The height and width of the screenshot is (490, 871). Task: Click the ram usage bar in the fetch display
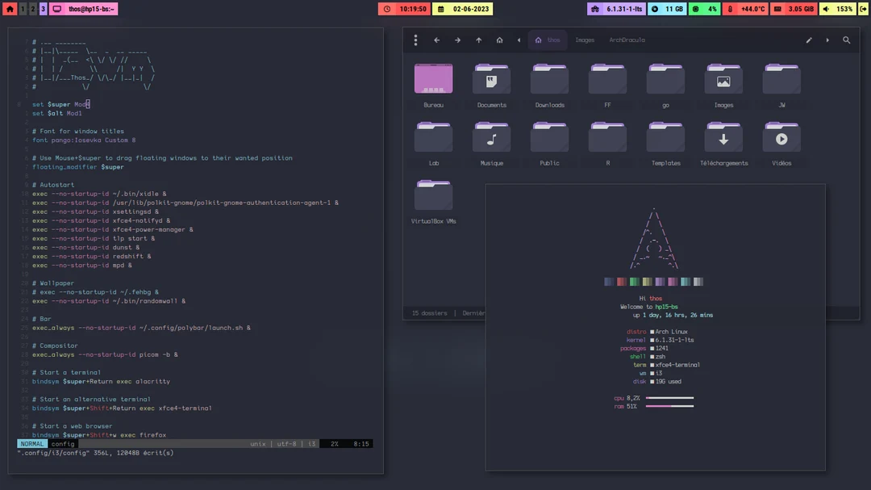point(670,406)
